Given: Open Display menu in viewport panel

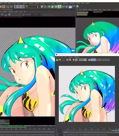Looking at the screenshot, I should click(90, 10).
